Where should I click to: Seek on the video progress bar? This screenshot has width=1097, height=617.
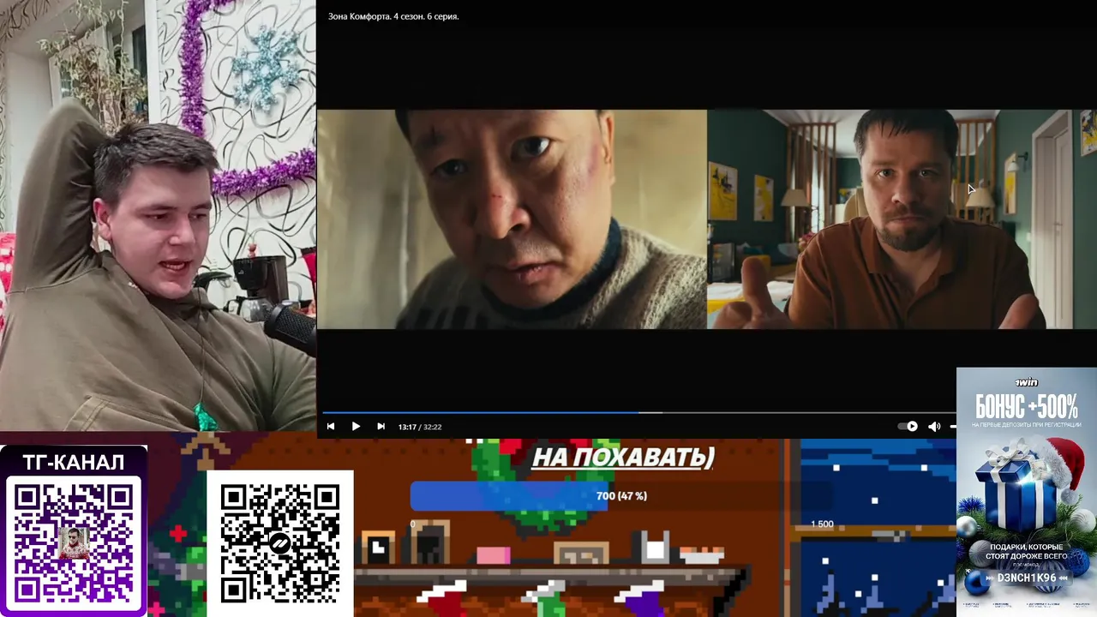638,412
